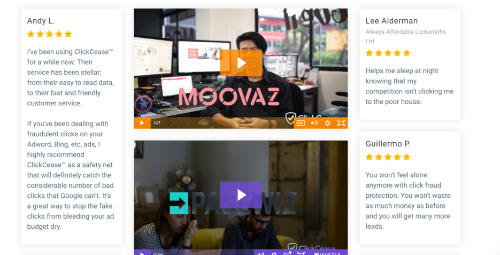Click Andy L.'s five-star rating
500x255 pixels.
pos(49,34)
